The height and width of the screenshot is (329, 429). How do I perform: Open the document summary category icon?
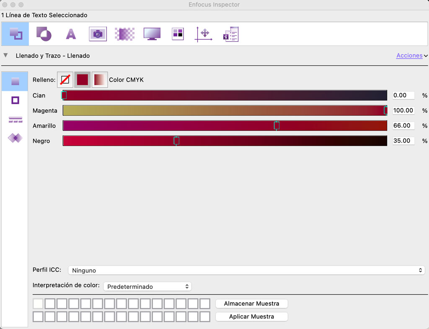point(231,34)
